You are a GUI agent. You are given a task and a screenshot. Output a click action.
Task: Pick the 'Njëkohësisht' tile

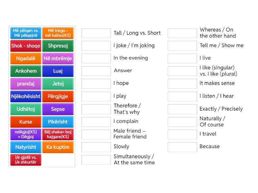(26, 96)
